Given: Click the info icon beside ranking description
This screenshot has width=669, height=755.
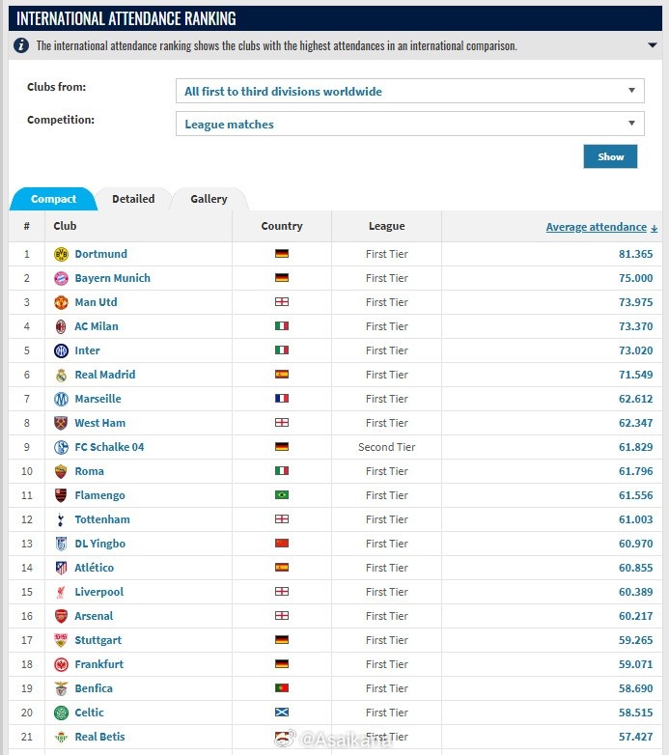Looking at the screenshot, I should click(21, 45).
